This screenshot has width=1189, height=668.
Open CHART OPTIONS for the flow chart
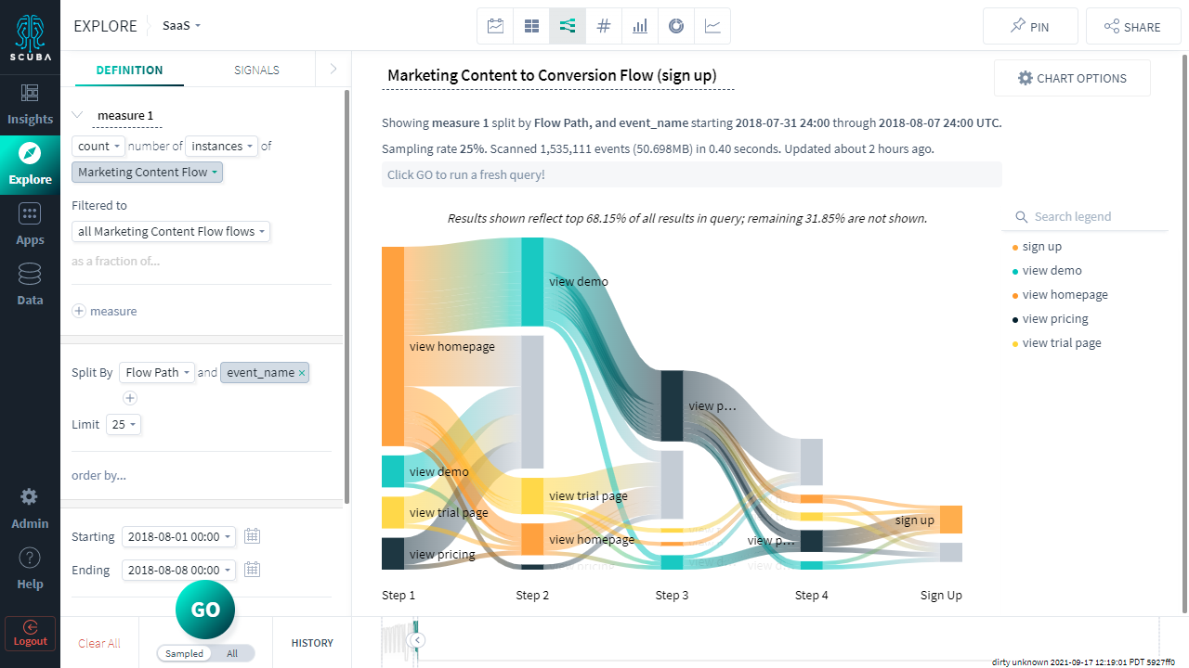click(x=1072, y=78)
